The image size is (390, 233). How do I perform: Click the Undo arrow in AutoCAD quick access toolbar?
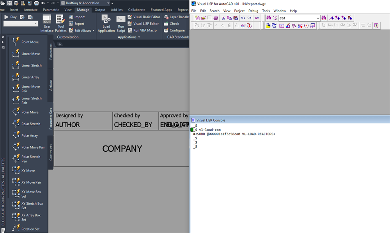[43, 3]
